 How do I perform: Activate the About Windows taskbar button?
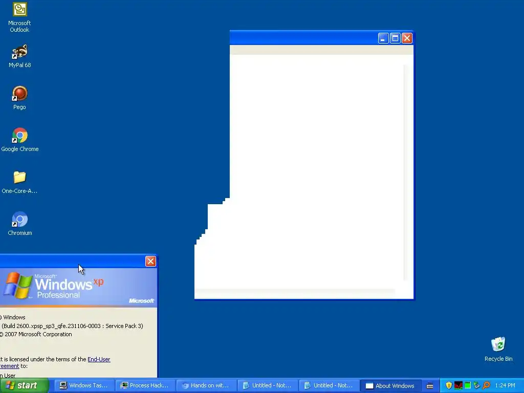tap(390, 386)
